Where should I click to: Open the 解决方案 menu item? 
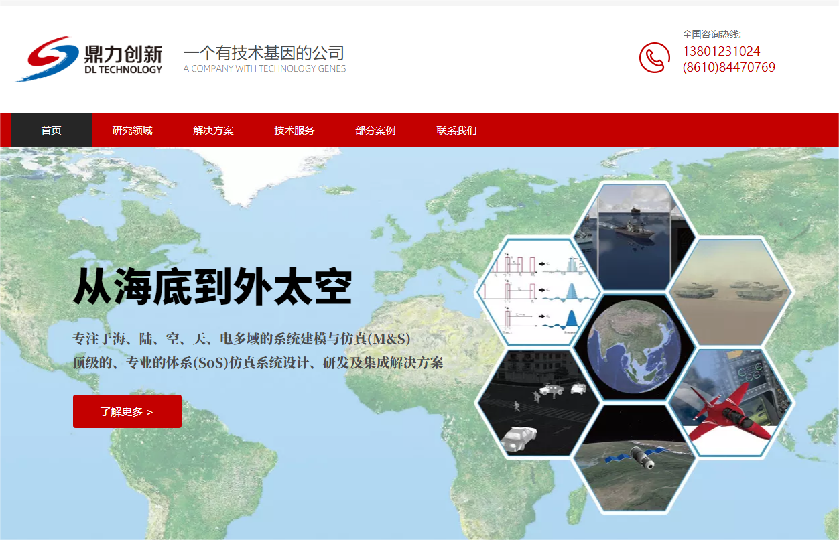click(x=213, y=130)
